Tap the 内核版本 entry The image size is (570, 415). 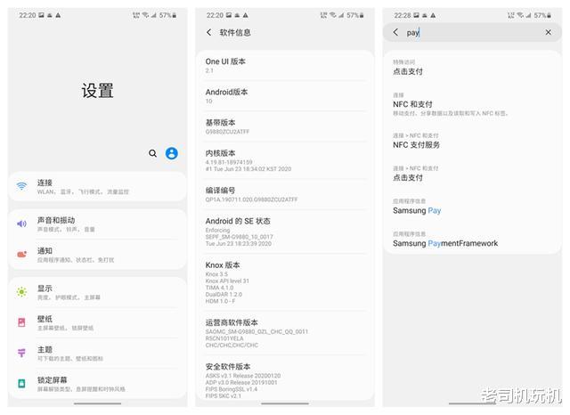[285, 160]
